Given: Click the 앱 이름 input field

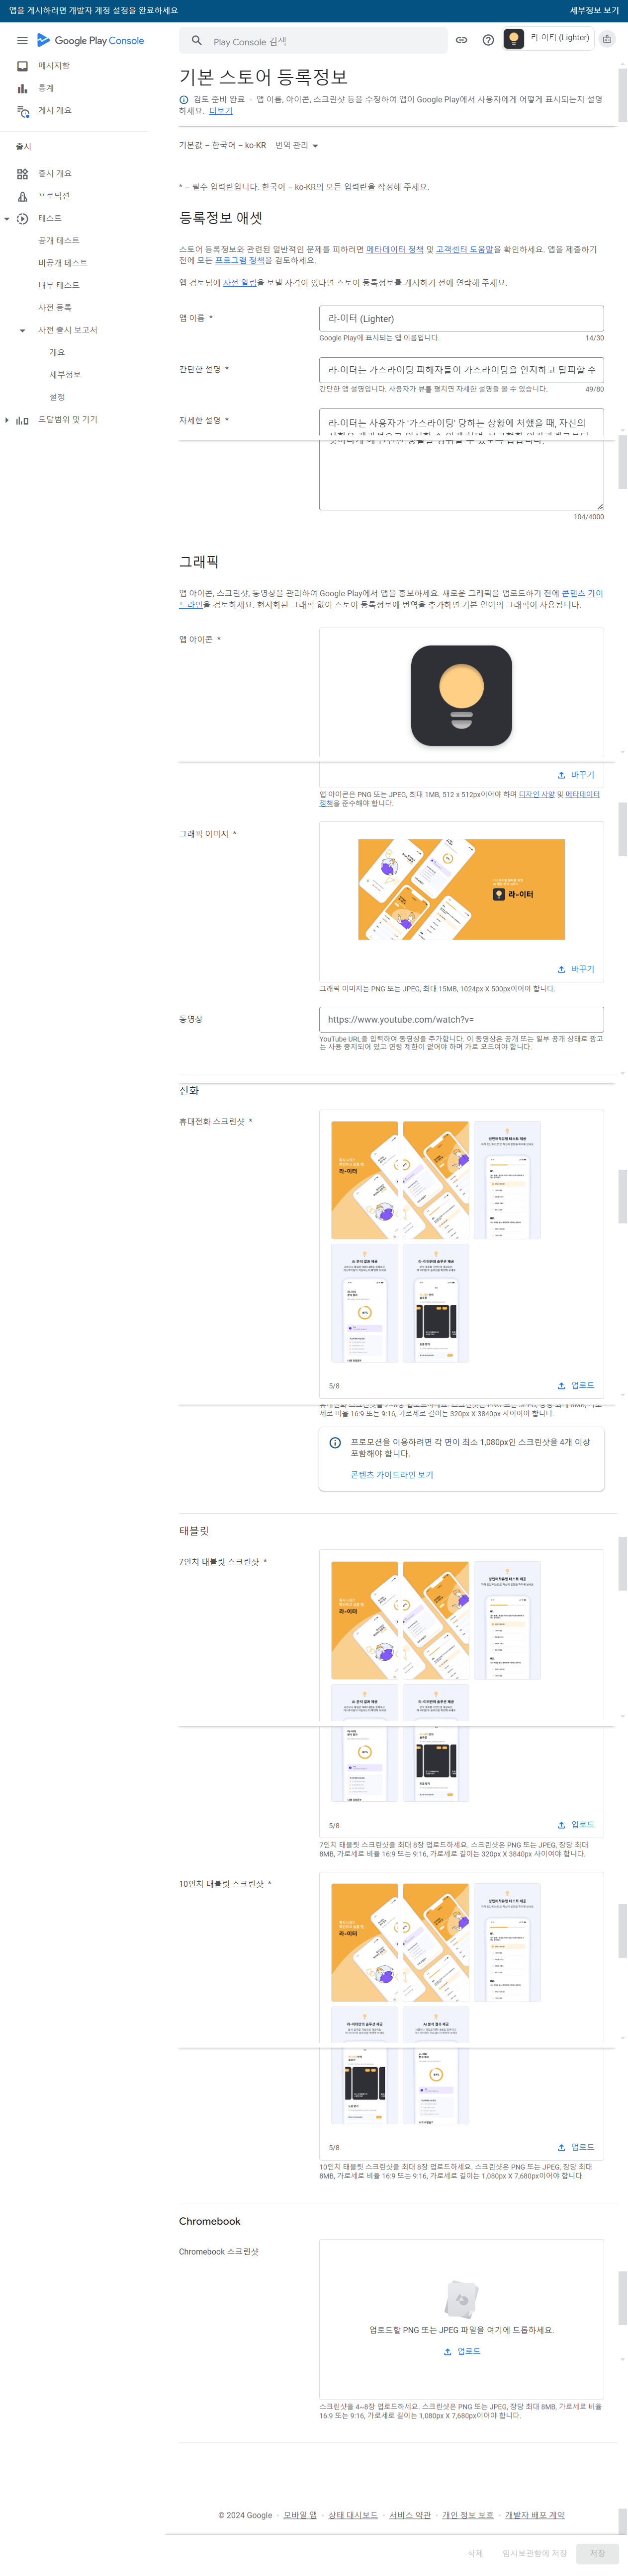Looking at the screenshot, I should click(x=461, y=318).
